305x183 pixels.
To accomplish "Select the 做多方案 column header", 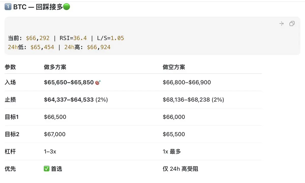I will point(55,67).
